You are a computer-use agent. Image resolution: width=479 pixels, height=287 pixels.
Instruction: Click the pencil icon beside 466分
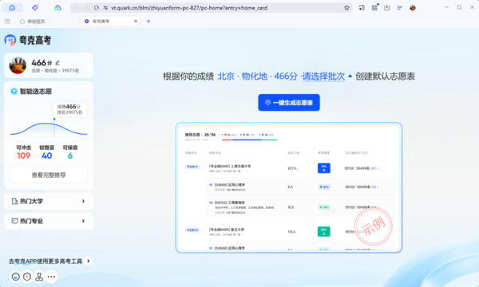pos(57,63)
